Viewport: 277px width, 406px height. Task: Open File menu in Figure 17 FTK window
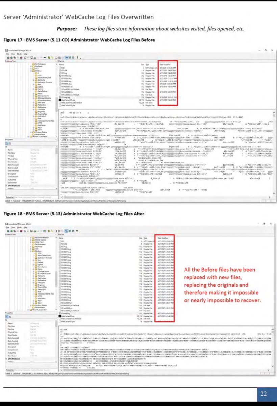pos(7,54)
